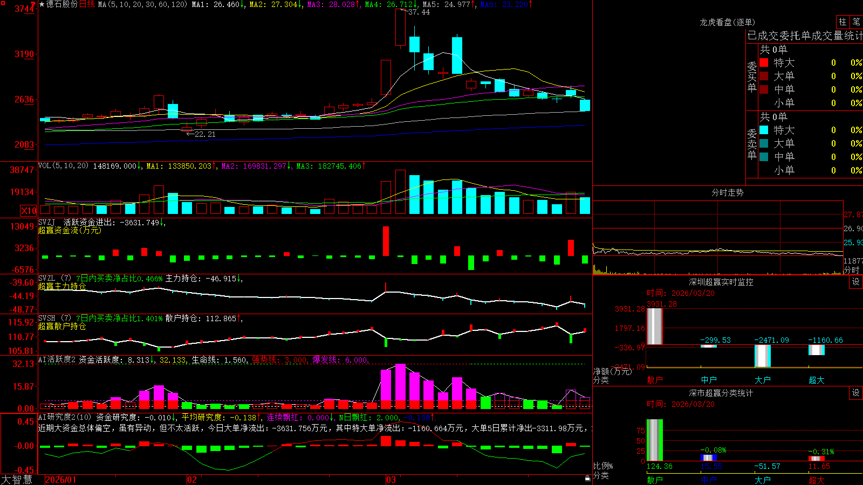Click the 已成交委托单成交量统计 header

(x=805, y=36)
